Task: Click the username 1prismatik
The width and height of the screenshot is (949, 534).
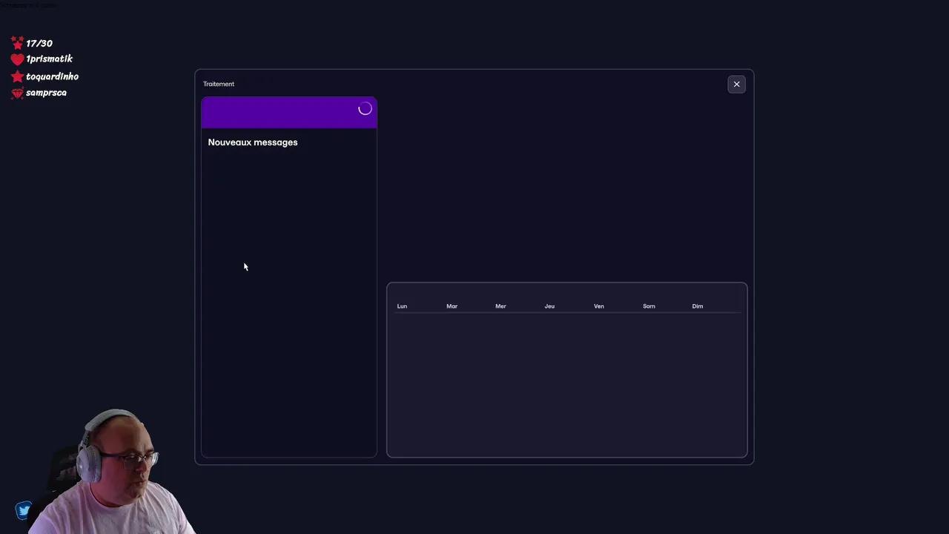Action: pyautogui.click(x=49, y=59)
